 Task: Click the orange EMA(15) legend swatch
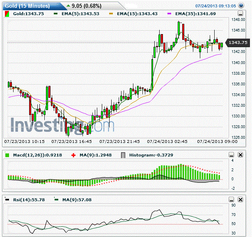(x=111, y=14)
